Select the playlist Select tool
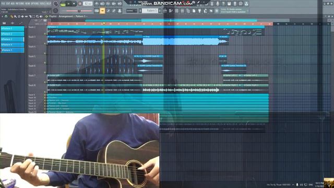The height and width of the screenshot is (188, 334). (33, 16)
